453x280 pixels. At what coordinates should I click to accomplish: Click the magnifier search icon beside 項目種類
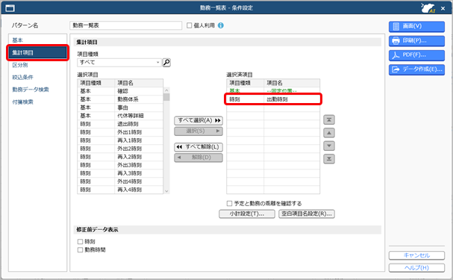coord(166,63)
